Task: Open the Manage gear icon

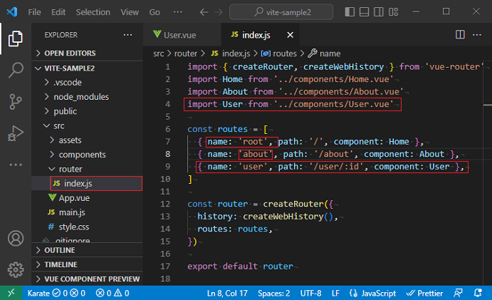Action: pyautogui.click(x=16, y=270)
